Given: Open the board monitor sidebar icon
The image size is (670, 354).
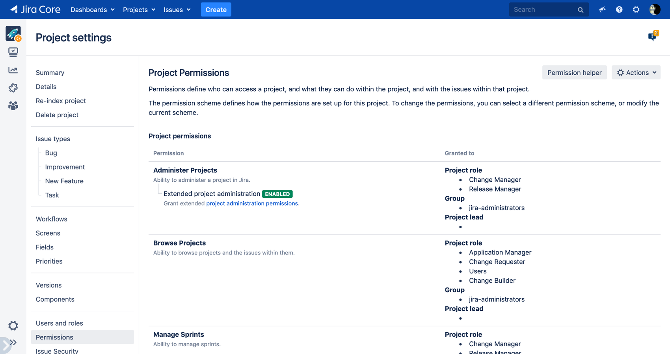Looking at the screenshot, I should point(13,52).
